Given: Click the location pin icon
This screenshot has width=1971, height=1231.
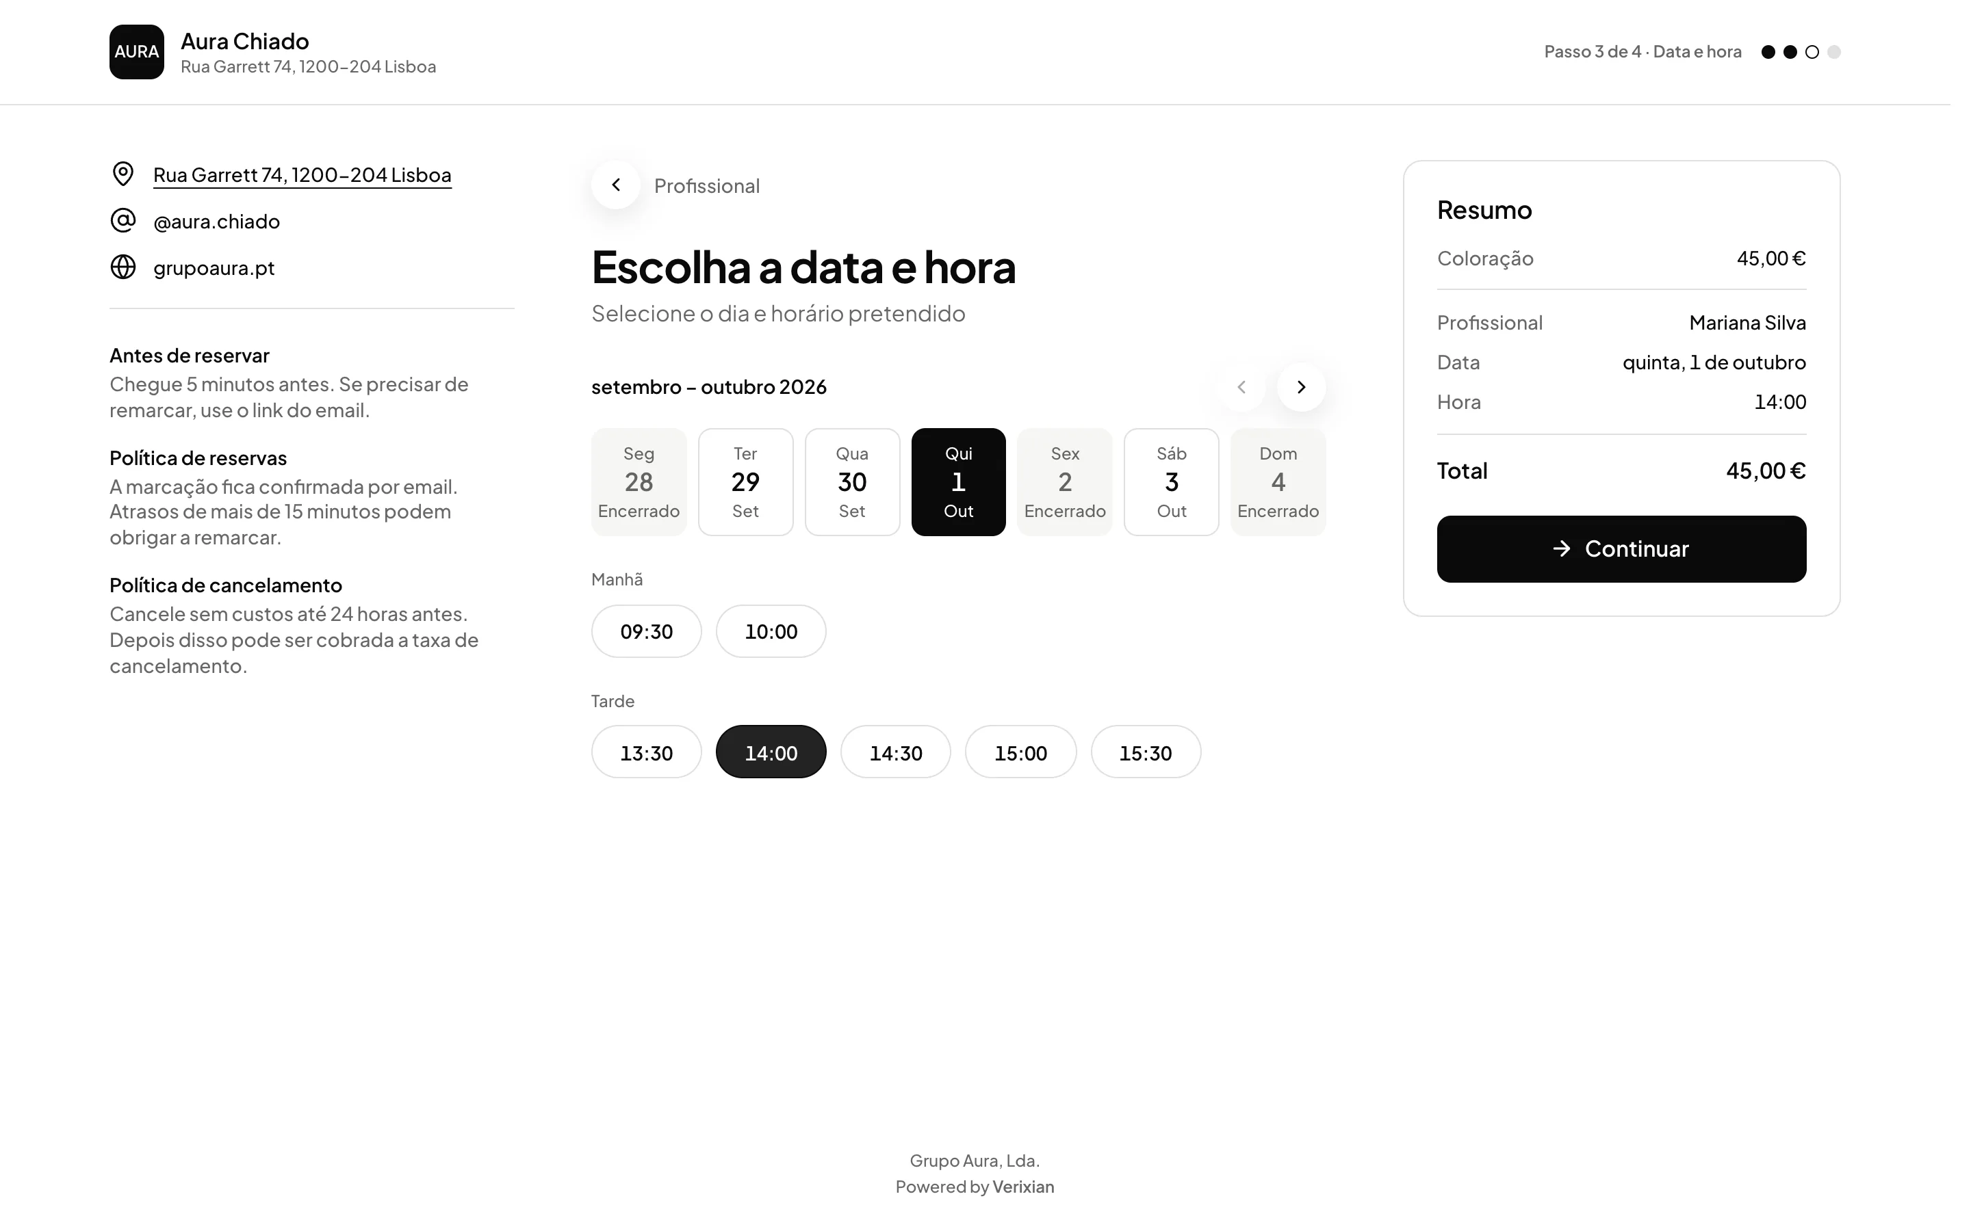Looking at the screenshot, I should tap(123, 174).
